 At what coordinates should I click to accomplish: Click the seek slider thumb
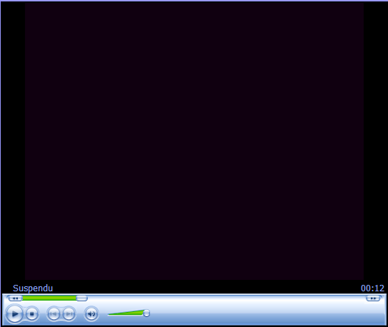[x=81, y=298]
